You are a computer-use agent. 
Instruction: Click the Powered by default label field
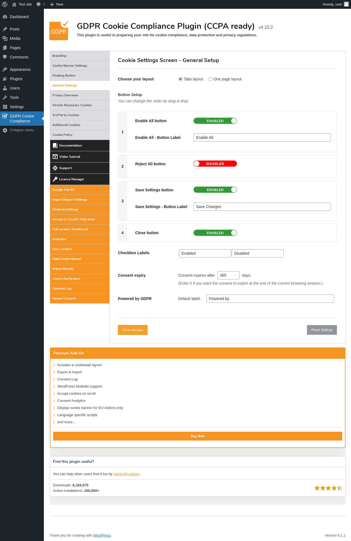270,299
